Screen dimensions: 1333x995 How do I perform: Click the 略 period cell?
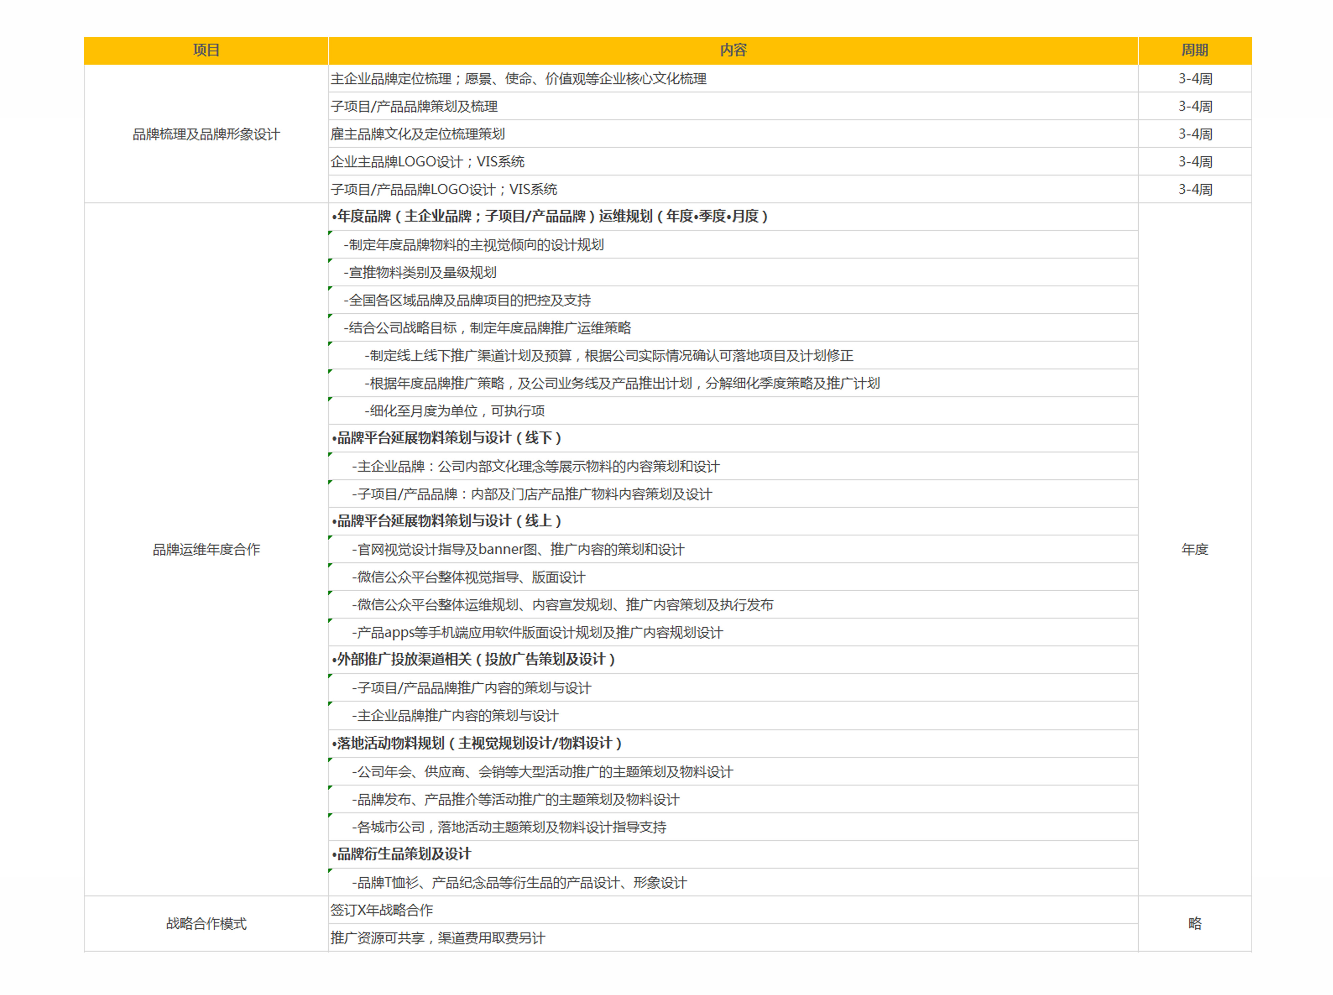[x=1195, y=923]
